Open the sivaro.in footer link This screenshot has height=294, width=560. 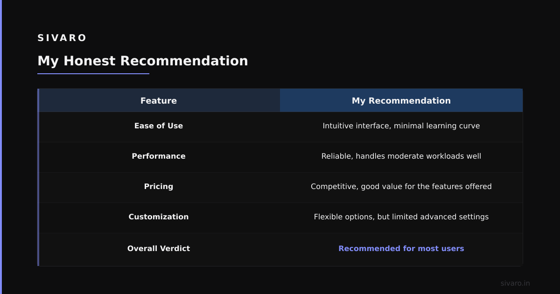coord(515,283)
